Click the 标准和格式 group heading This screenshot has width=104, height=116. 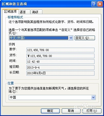15,17
